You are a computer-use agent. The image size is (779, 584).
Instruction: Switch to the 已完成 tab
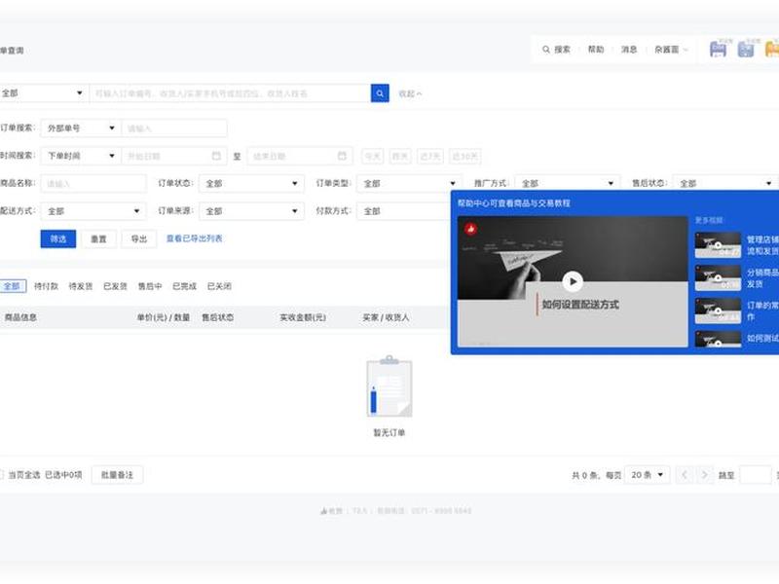(184, 286)
